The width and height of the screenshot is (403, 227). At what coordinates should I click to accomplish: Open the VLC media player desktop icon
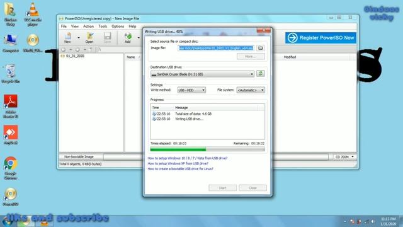point(33,15)
